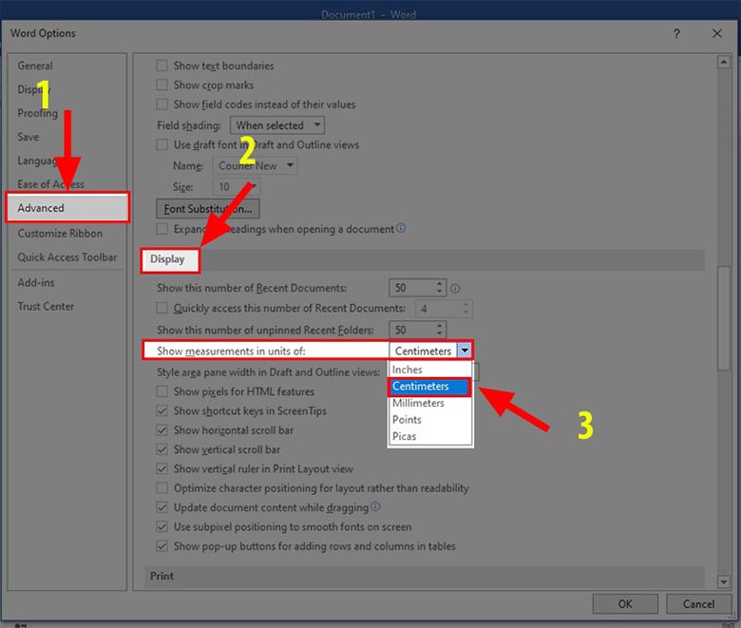The height and width of the screenshot is (628, 741).
Task: Open the Field shading dropdown
Action: point(277,125)
